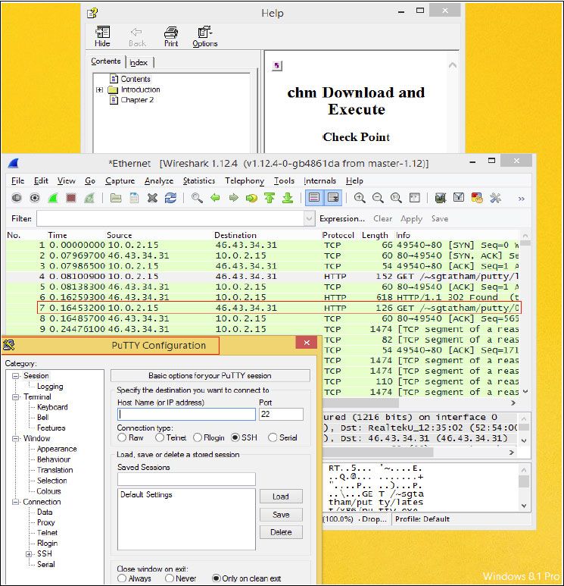Open the Statistics menu in Wireshark
Viewport: 564px width, 586px height.
(x=198, y=180)
